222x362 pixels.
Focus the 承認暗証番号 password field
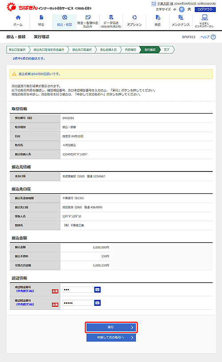click(78, 289)
